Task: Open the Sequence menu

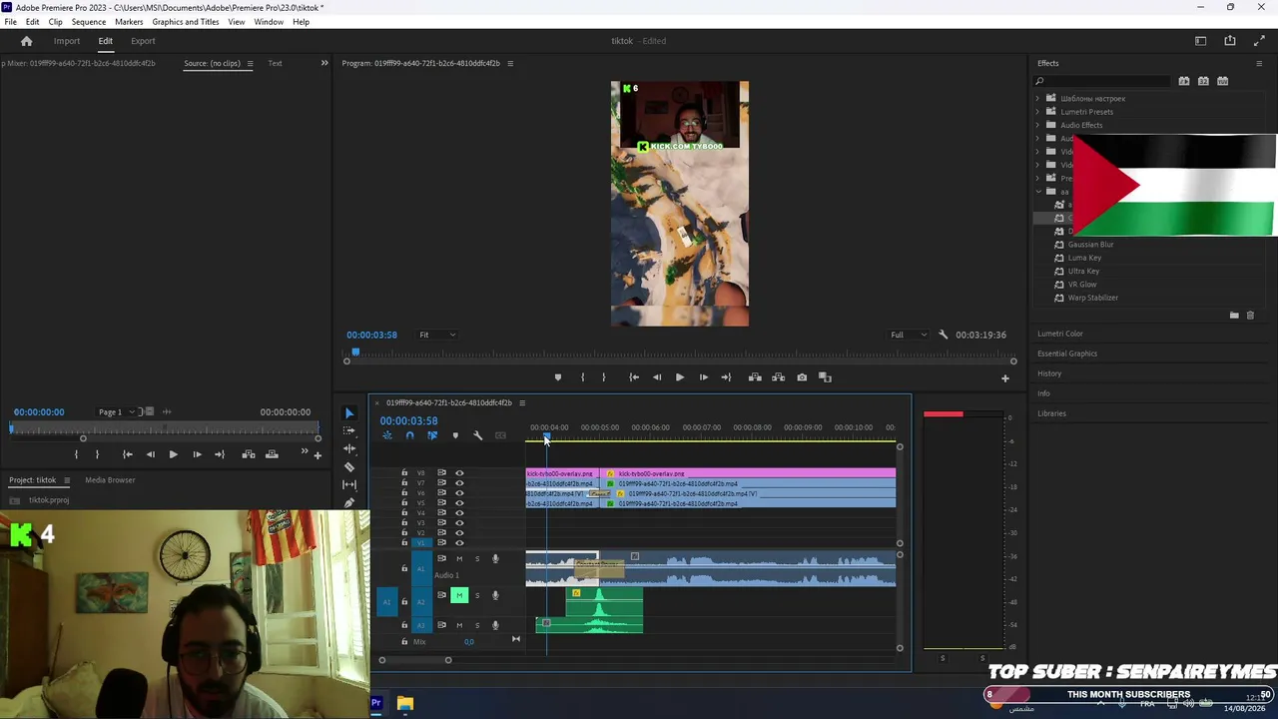Action: pyautogui.click(x=89, y=22)
